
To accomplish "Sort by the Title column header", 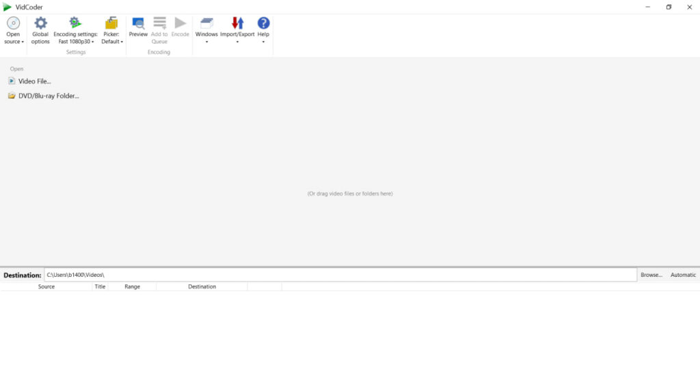I will 100,287.
